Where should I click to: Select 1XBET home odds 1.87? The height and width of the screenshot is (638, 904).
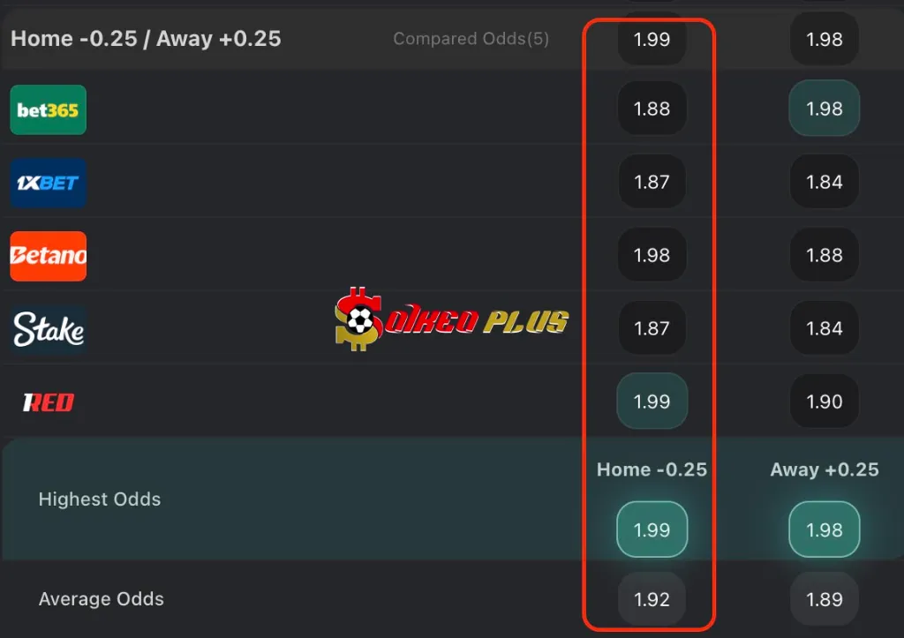click(x=652, y=182)
